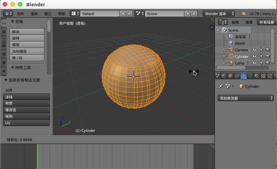Delete the Default screen layout
The height and width of the screenshot is (169, 277).
(129, 13)
